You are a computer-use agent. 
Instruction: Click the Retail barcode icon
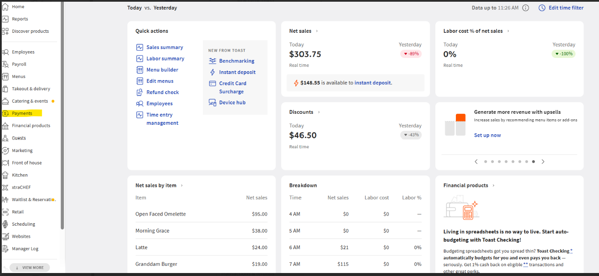click(x=6, y=212)
